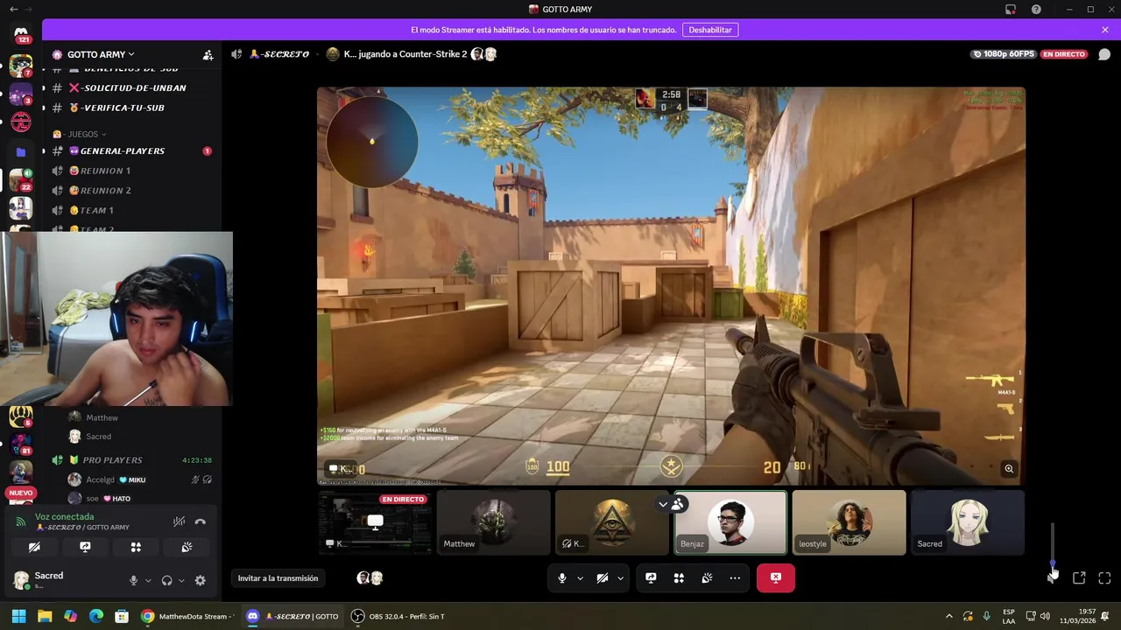Select Sacred's participant tile
Viewport: 1121px width, 630px height.
click(x=967, y=522)
